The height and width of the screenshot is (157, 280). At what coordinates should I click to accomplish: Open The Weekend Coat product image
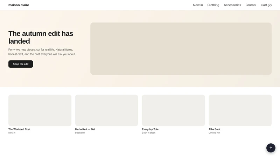40,110
